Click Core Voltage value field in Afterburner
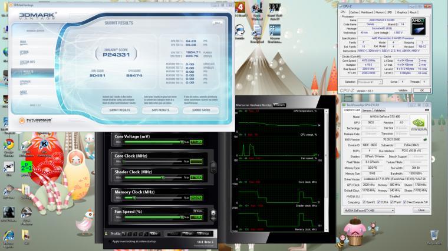This screenshot has height=251, width=448. (x=196, y=142)
